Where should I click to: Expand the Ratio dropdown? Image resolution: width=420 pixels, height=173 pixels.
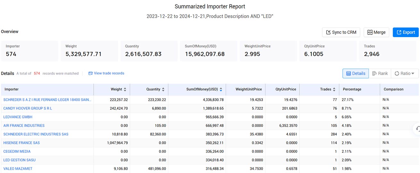[405, 73]
